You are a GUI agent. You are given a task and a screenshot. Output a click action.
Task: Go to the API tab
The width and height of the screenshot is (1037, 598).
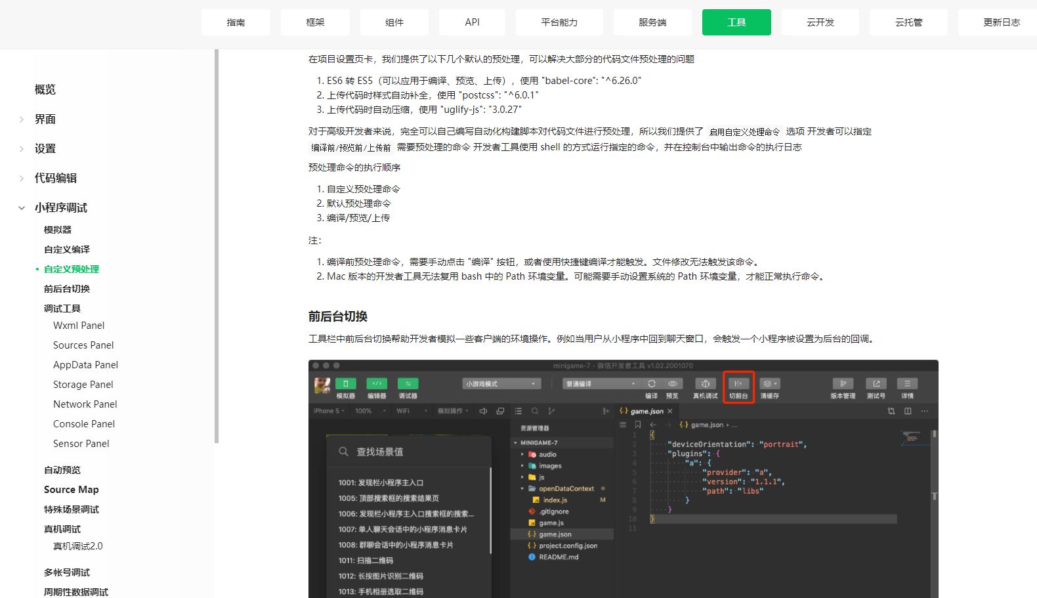472,22
